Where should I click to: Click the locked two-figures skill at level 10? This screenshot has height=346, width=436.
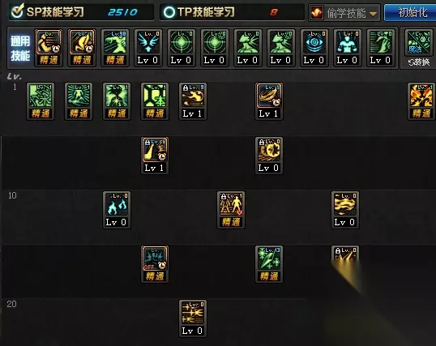click(231, 205)
